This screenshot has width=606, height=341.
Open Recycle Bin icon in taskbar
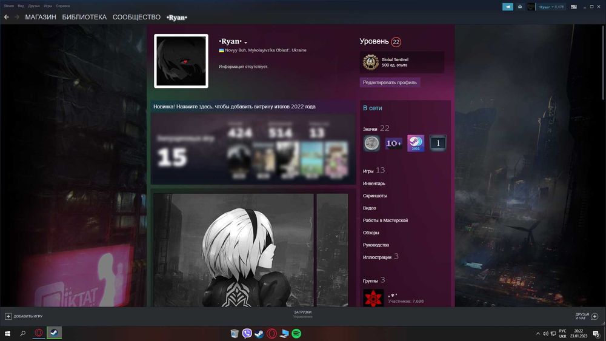click(x=235, y=333)
